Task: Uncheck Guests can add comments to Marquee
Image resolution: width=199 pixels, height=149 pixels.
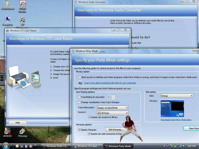Action: (89, 134)
